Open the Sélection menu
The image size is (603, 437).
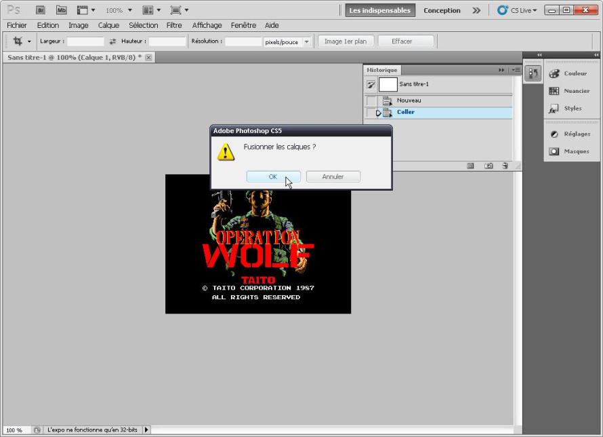click(x=144, y=25)
